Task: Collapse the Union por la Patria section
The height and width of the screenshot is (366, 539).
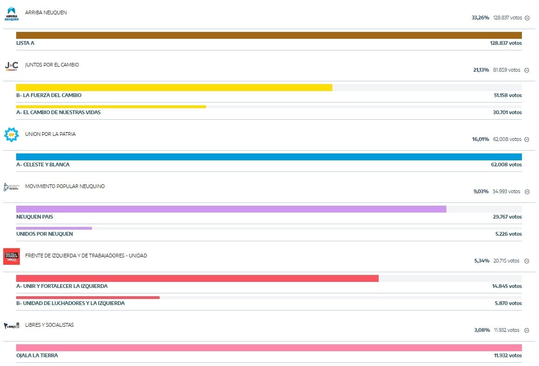Action: coord(527,139)
